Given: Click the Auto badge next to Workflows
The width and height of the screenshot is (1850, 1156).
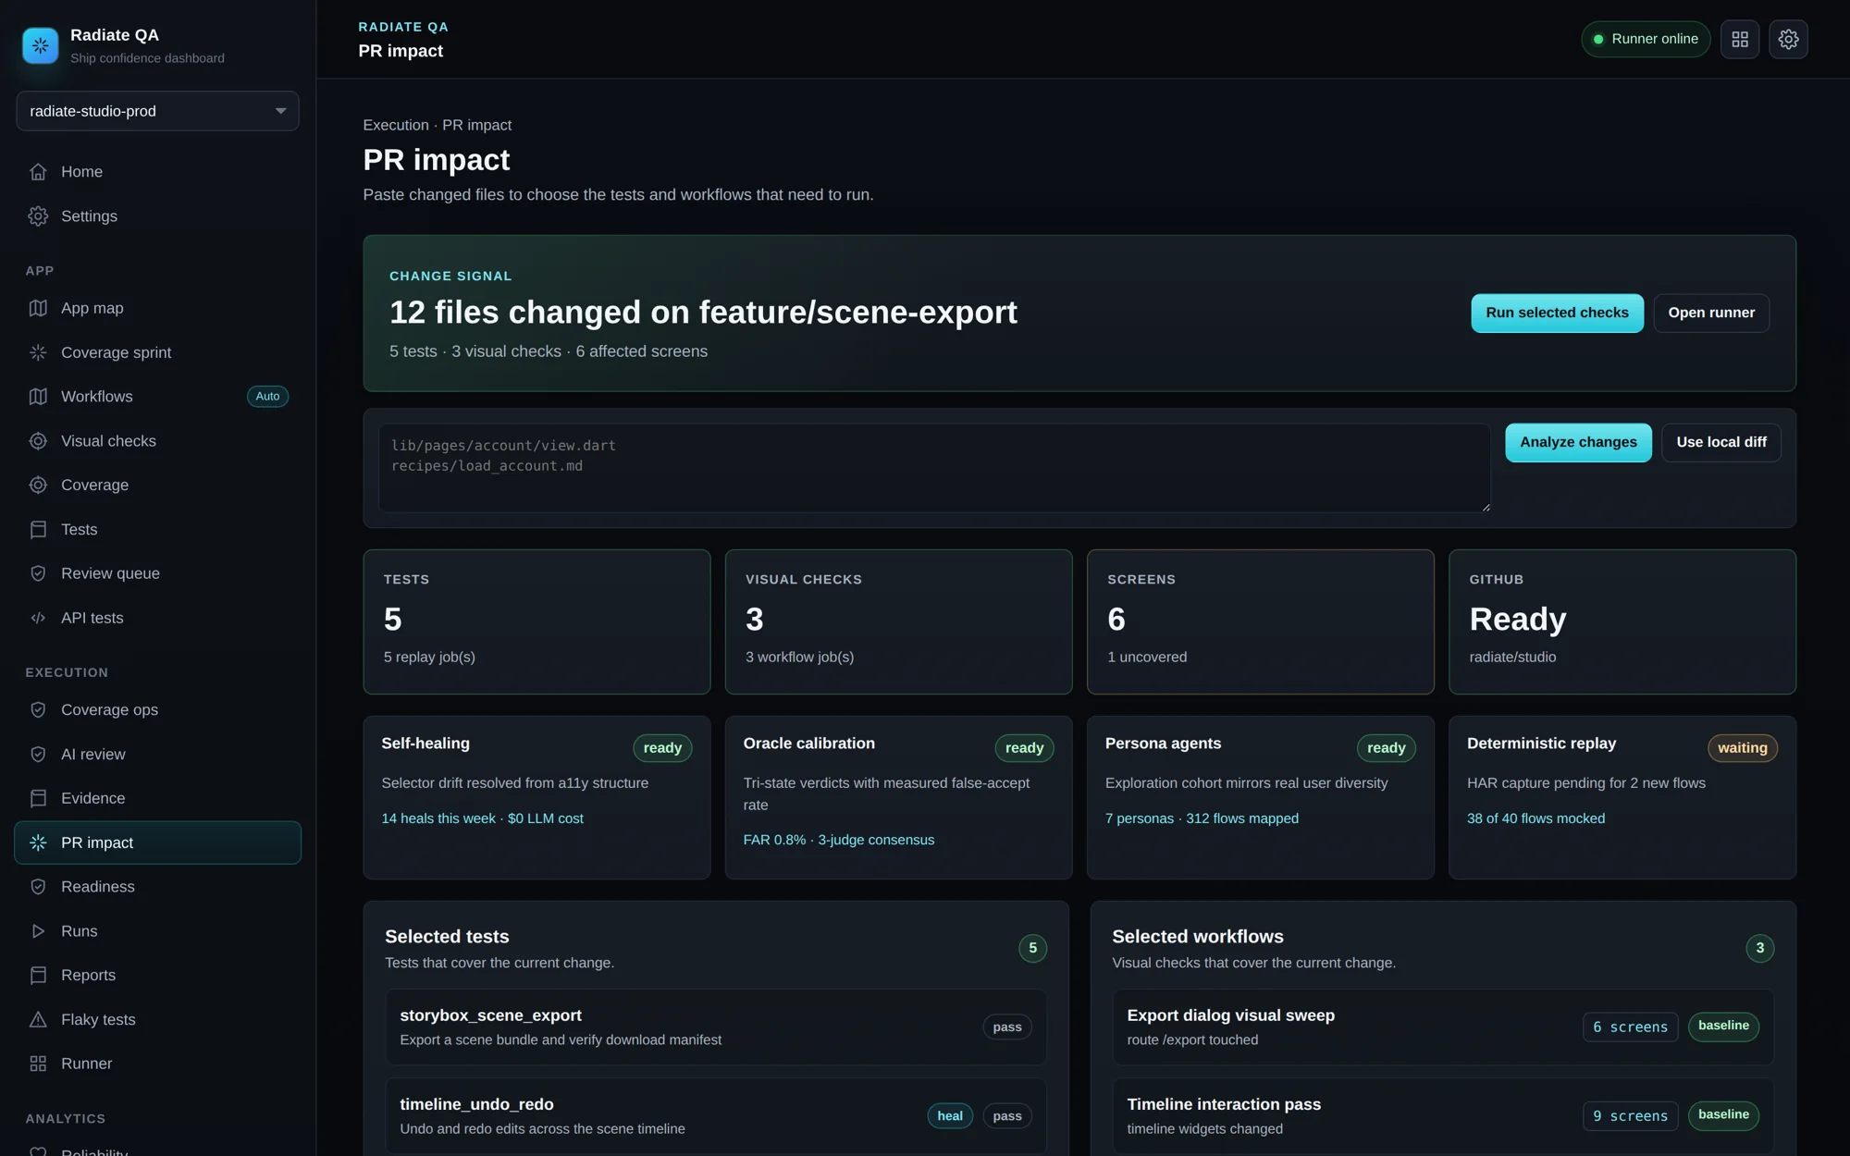Looking at the screenshot, I should coord(267,397).
